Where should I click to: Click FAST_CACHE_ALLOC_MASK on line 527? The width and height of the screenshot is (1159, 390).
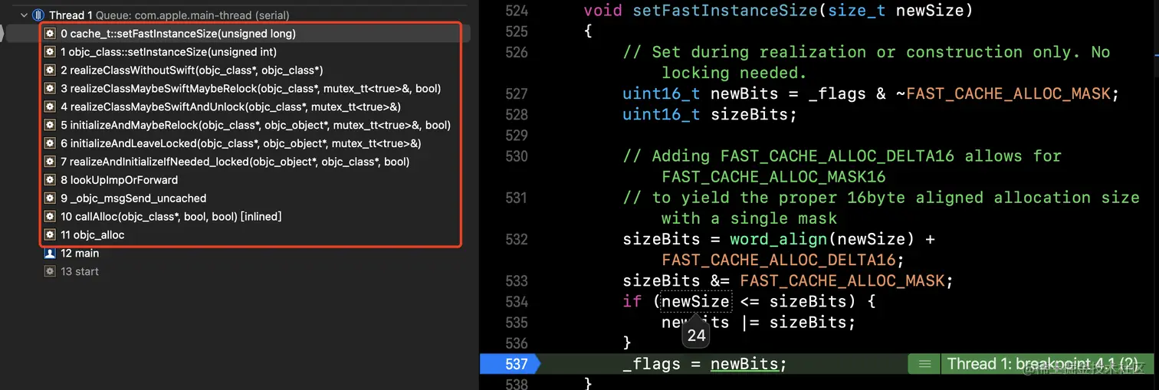point(1008,94)
